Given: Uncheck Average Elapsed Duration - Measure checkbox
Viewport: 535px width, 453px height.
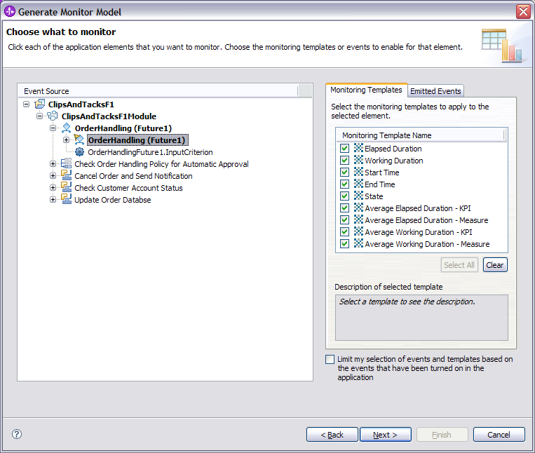Looking at the screenshot, I should click(344, 220).
